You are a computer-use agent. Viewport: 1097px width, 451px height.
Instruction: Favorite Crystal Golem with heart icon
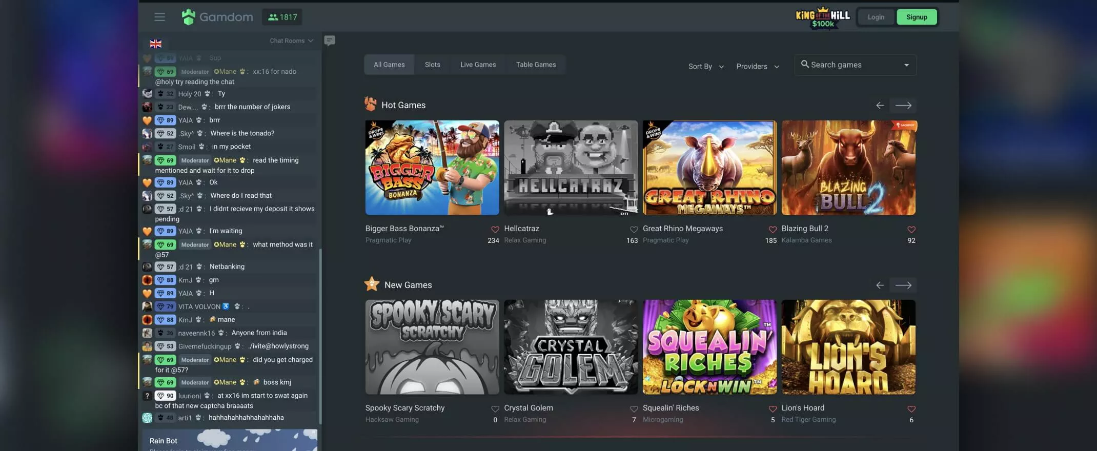click(x=634, y=409)
